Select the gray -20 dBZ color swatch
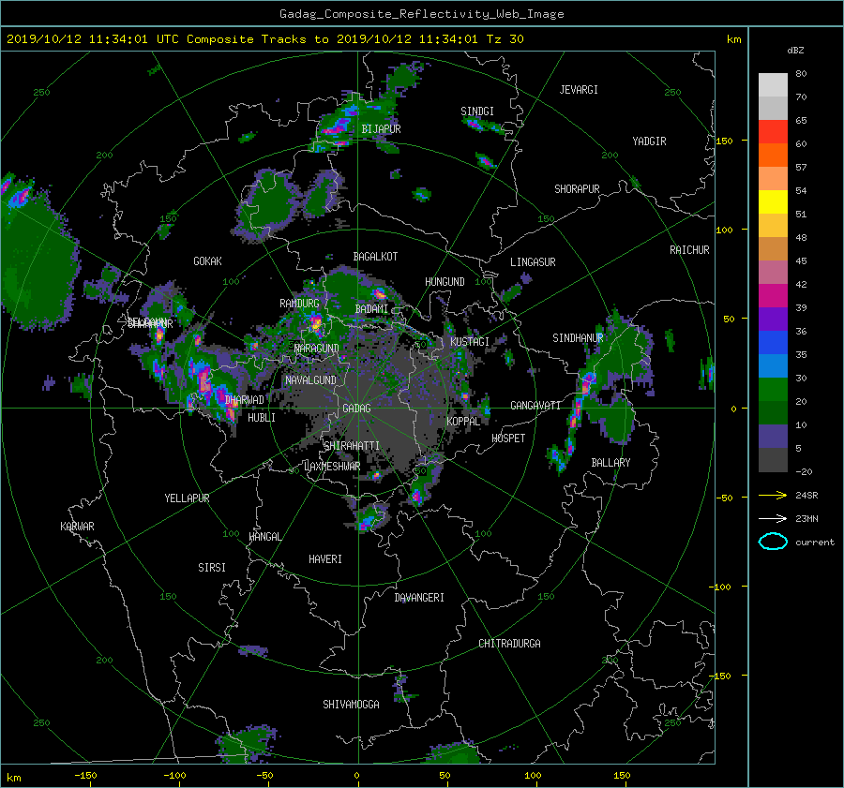 773,459
